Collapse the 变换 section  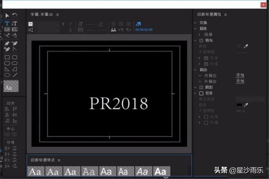coord(195,23)
